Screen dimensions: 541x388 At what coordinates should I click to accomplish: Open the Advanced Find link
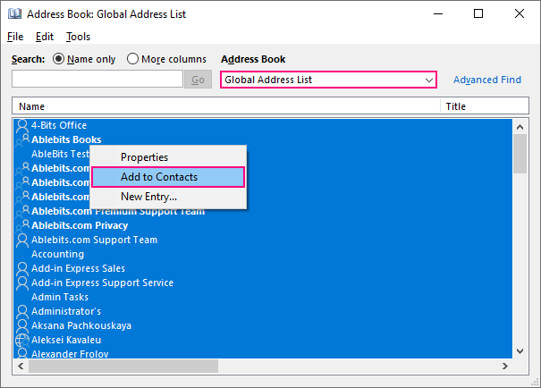pyautogui.click(x=487, y=80)
